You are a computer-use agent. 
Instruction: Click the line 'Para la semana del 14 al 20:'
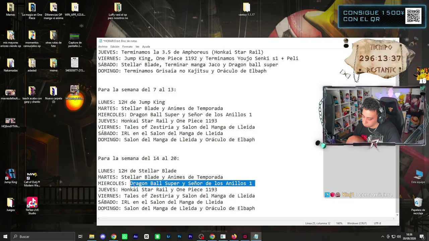[x=138, y=158]
